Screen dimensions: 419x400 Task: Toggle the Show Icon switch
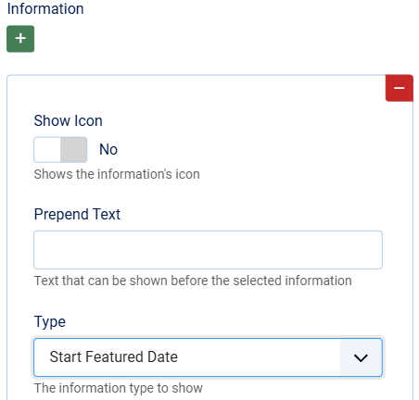click(x=60, y=150)
